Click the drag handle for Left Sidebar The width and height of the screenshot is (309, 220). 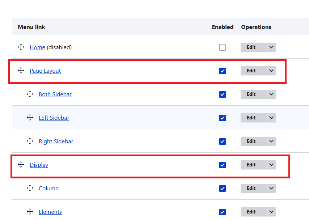30,118
